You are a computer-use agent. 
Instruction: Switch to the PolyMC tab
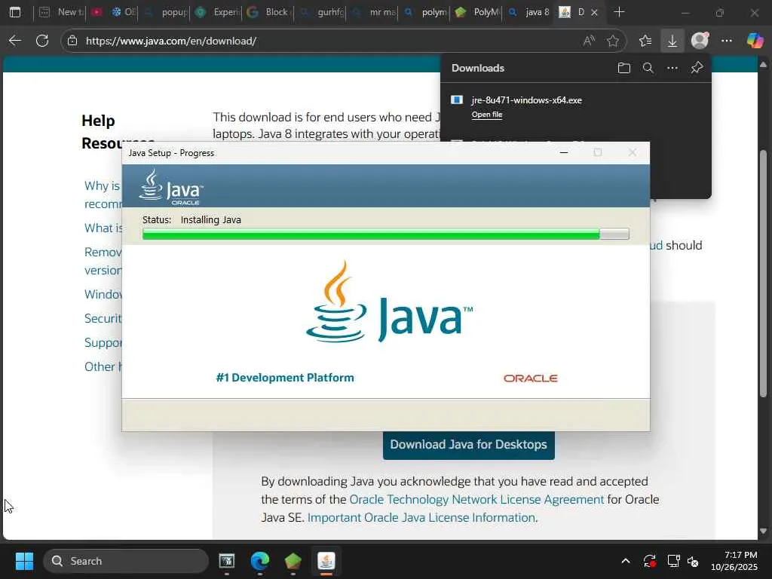(x=476, y=12)
